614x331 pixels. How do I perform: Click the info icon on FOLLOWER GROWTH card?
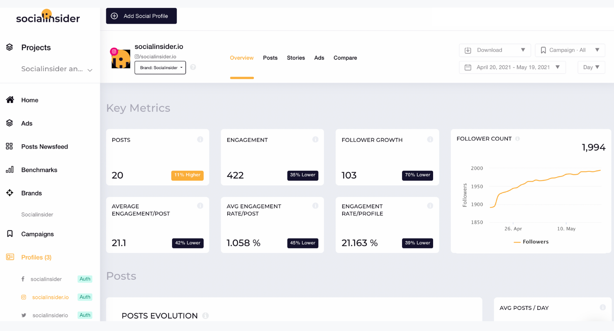tap(430, 139)
